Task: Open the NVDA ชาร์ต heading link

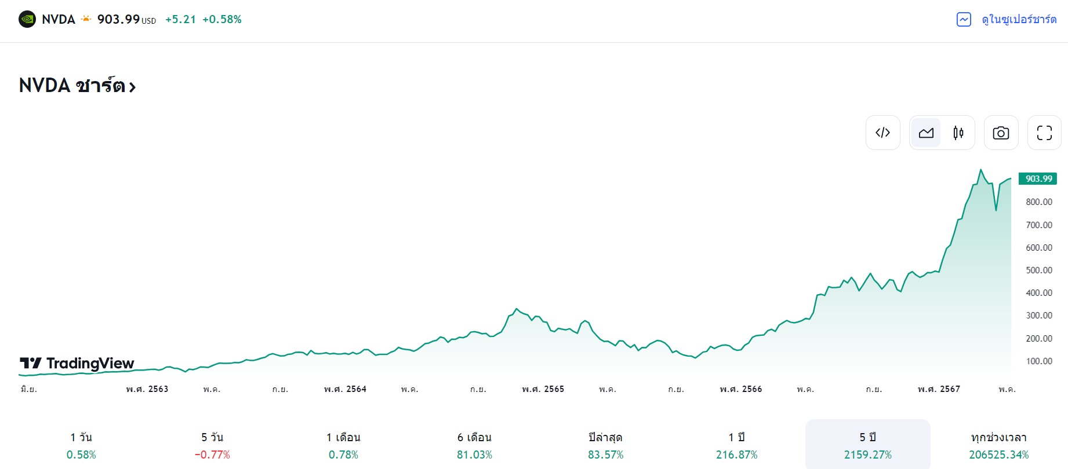Action: pyautogui.click(x=77, y=86)
